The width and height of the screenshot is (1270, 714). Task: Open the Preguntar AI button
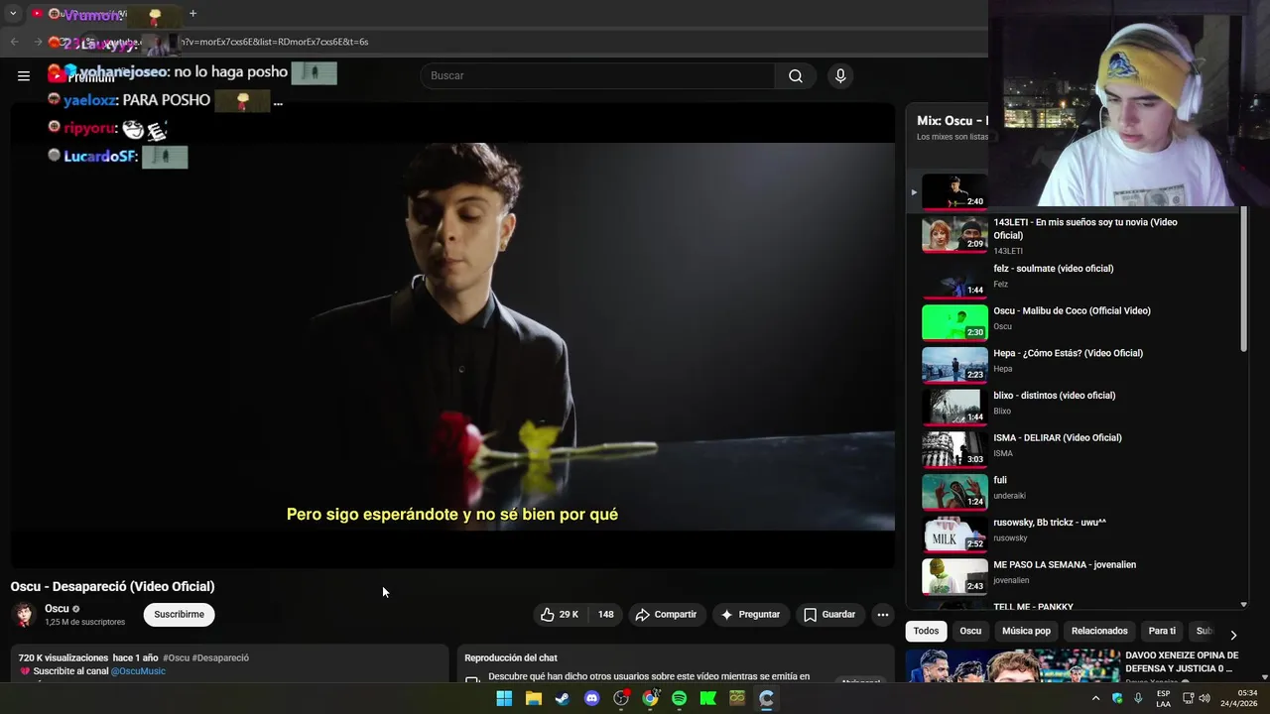751,615
